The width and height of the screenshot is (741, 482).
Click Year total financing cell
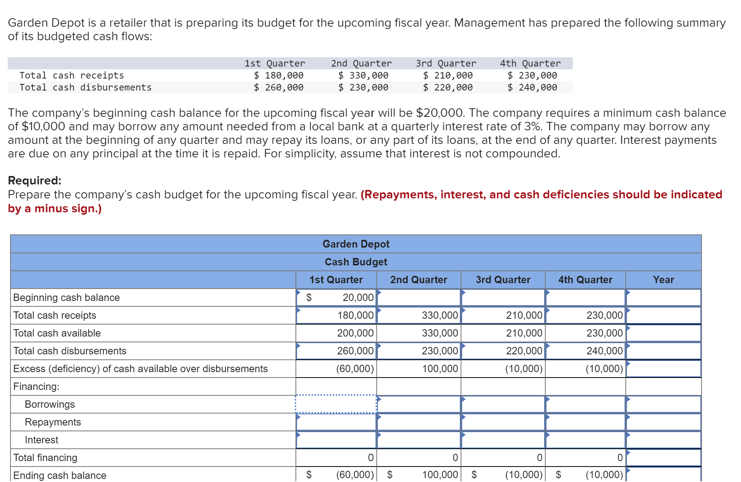click(x=664, y=458)
